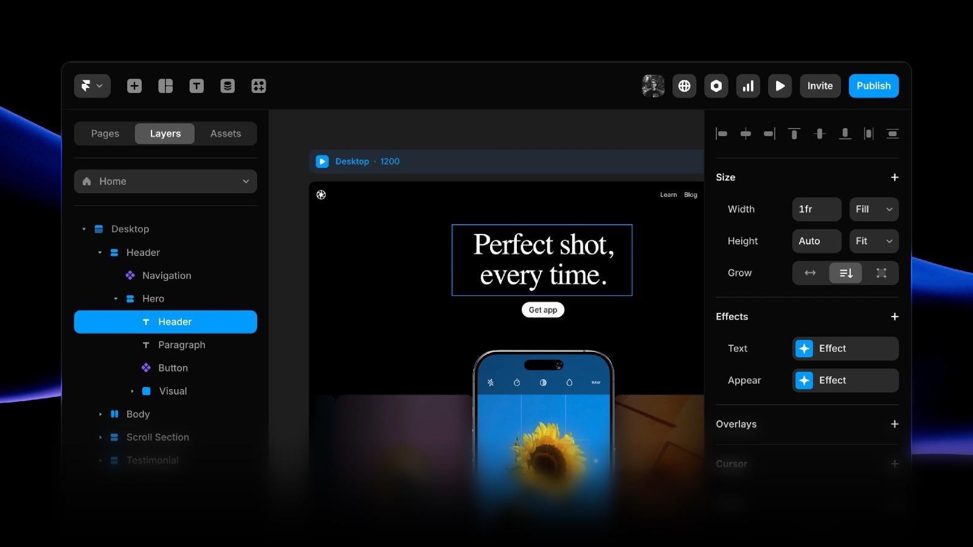This screenshot has height=547, width=973.
Task: View analytics using the bar chart icon
Action: click(748, 86)
